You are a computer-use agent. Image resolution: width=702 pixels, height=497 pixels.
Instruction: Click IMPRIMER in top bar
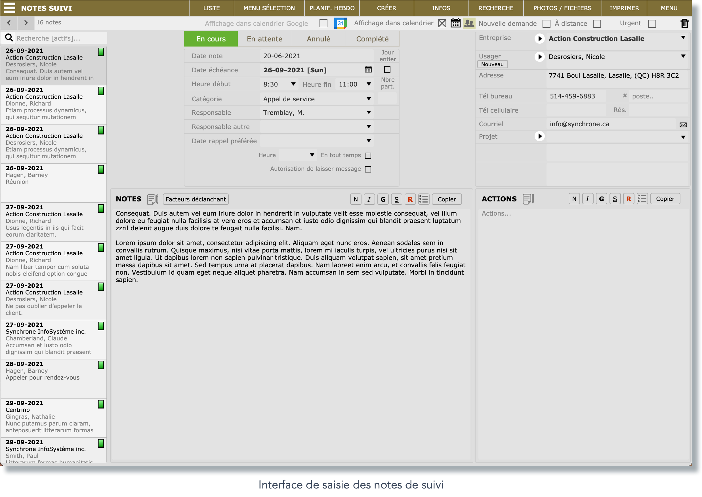(624, 8)
